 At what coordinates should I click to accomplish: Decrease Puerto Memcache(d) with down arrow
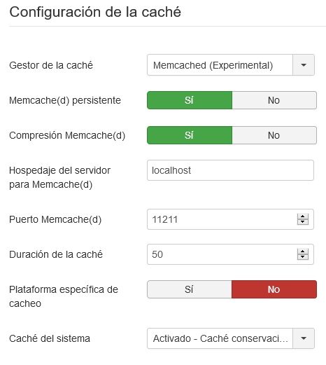coord(303,222)
